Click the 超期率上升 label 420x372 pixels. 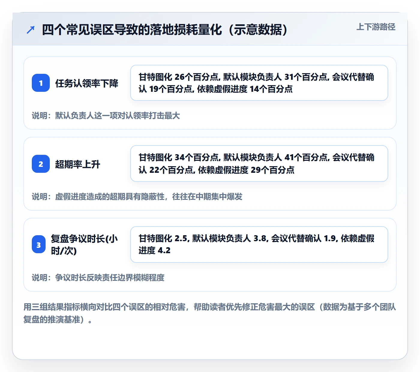(78, 164)
